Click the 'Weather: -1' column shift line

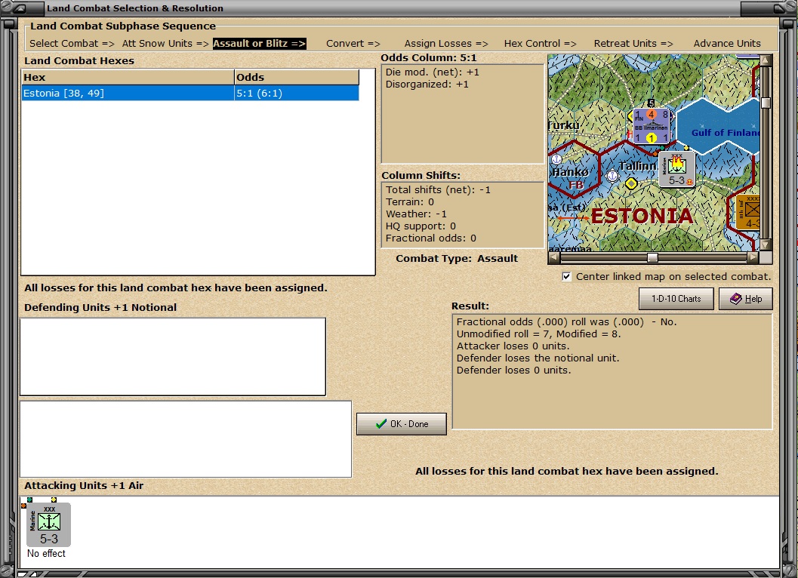tap(416, 214)
